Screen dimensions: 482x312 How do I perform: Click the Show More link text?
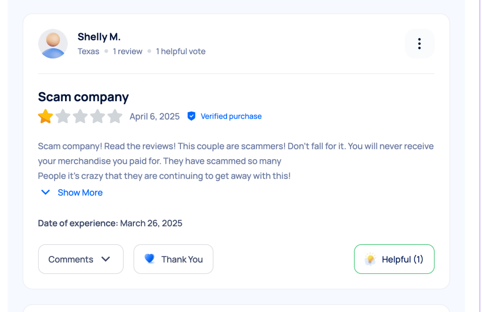[80, 192]
